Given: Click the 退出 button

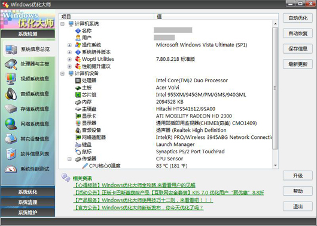Looking at the screenshot, I should 298,206.
